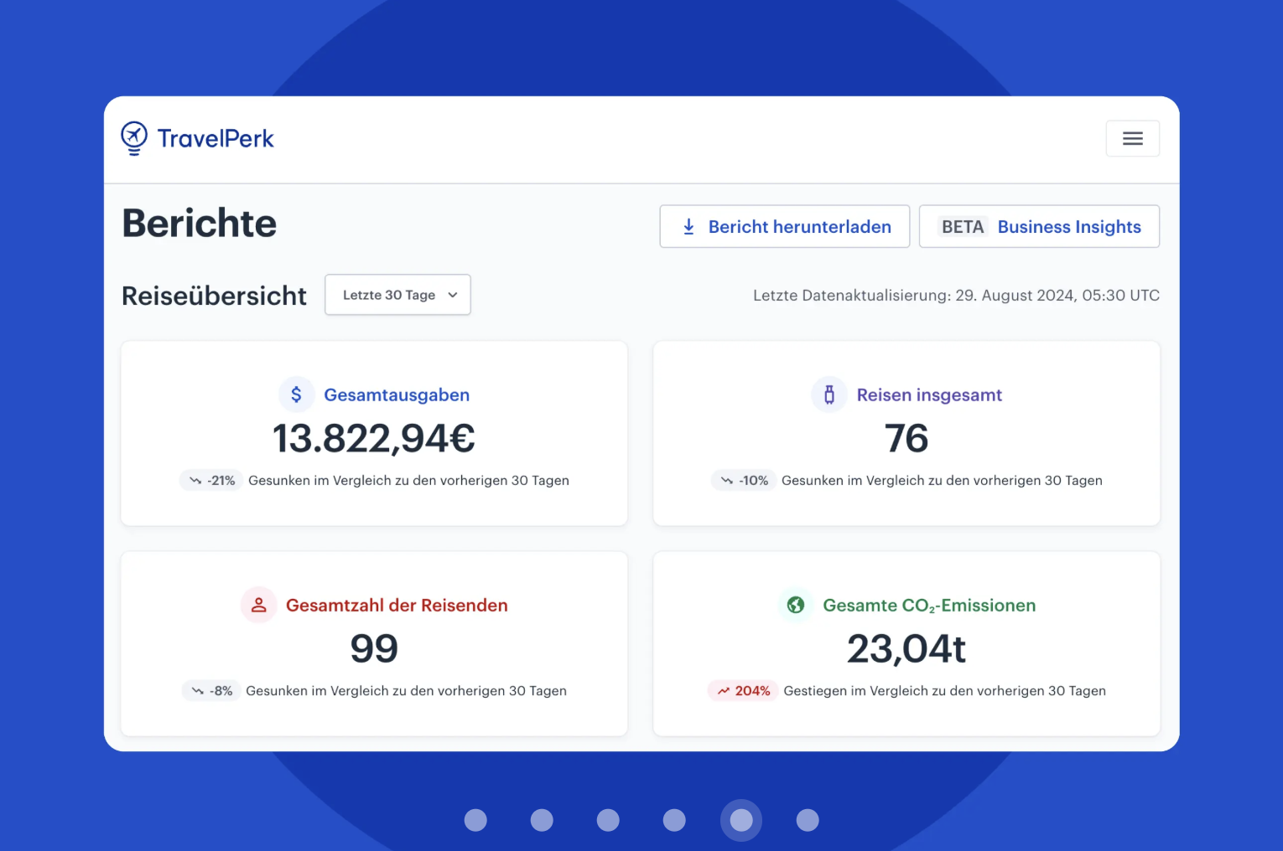This screenshot has width=1283, height=851.
Task: Click the emissions value 23,04t
Action: pos(906,648)
